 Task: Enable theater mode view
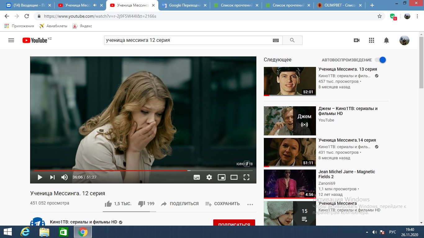[234, 177]
